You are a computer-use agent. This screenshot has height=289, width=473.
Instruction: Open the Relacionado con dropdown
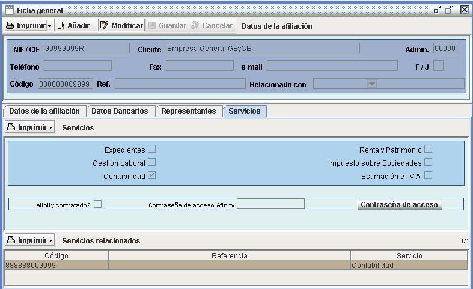point(371,84)
